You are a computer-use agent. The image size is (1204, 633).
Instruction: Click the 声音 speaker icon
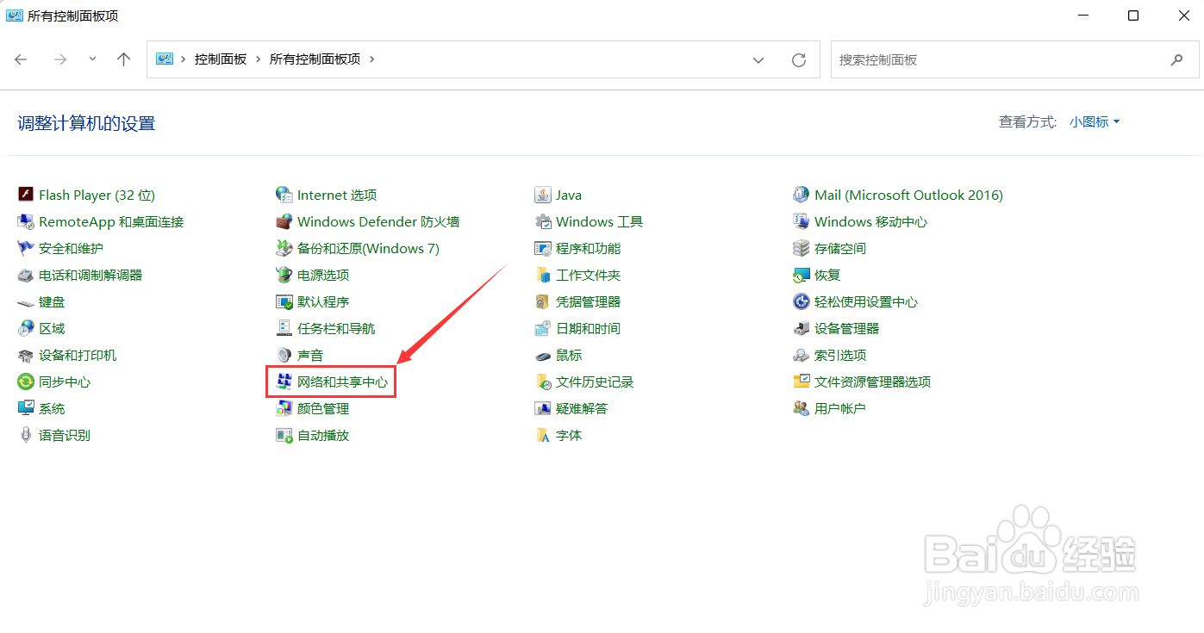coord(284,356)
